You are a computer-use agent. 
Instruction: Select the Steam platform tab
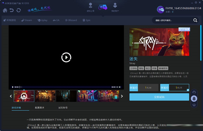coord(26,20)
